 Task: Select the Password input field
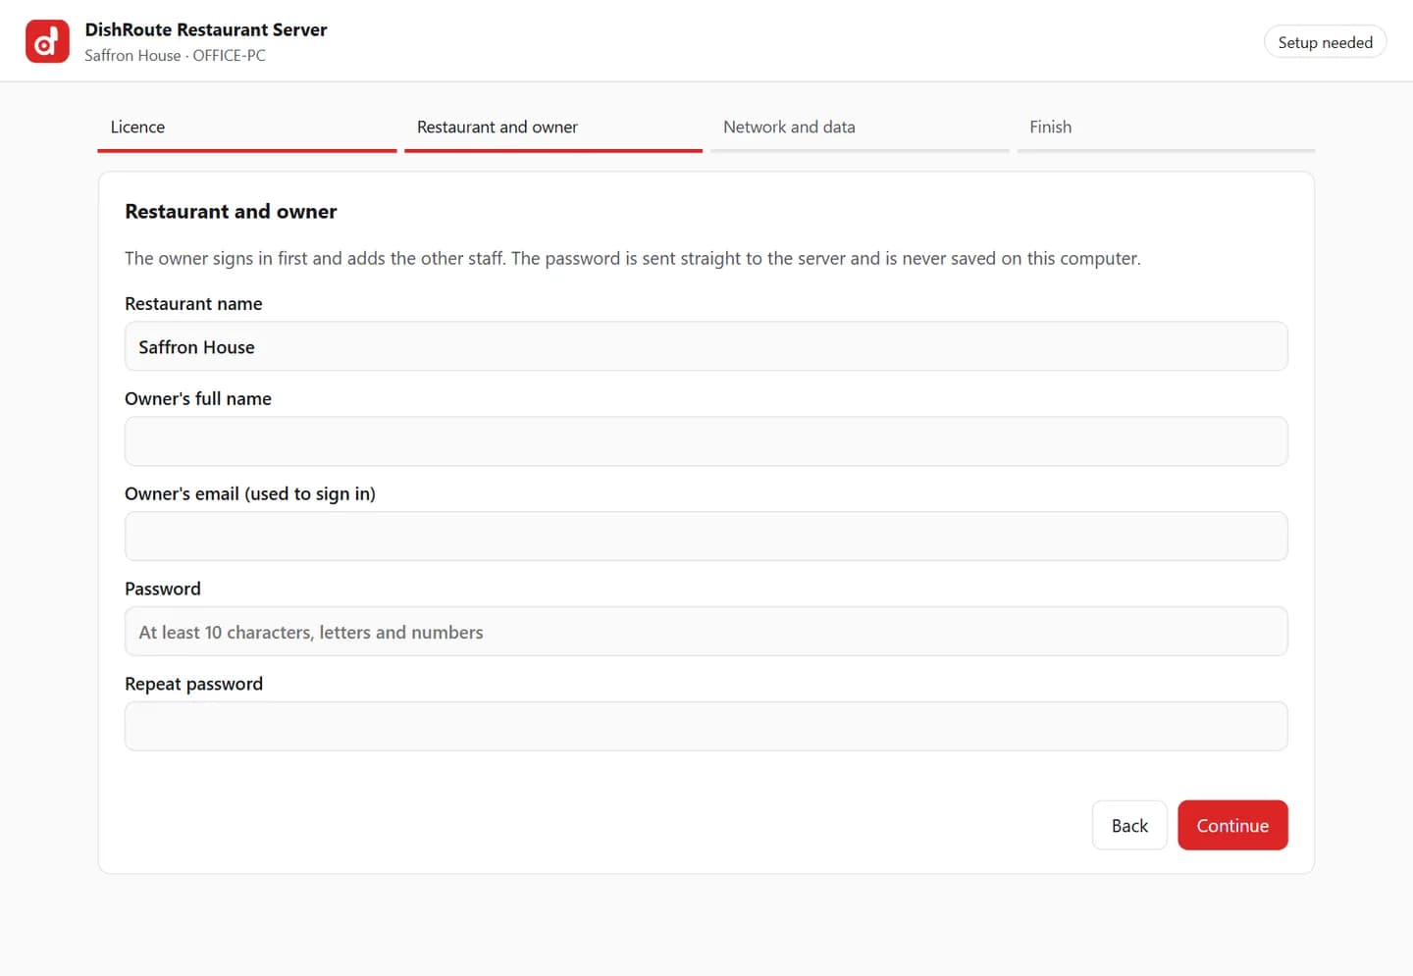pos(706,632)
